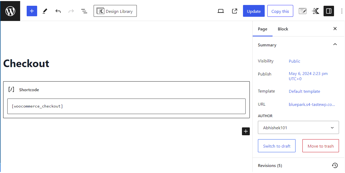This screenshot has width=345, height=173.
Task: Open the block inserter
Action: 32,11
